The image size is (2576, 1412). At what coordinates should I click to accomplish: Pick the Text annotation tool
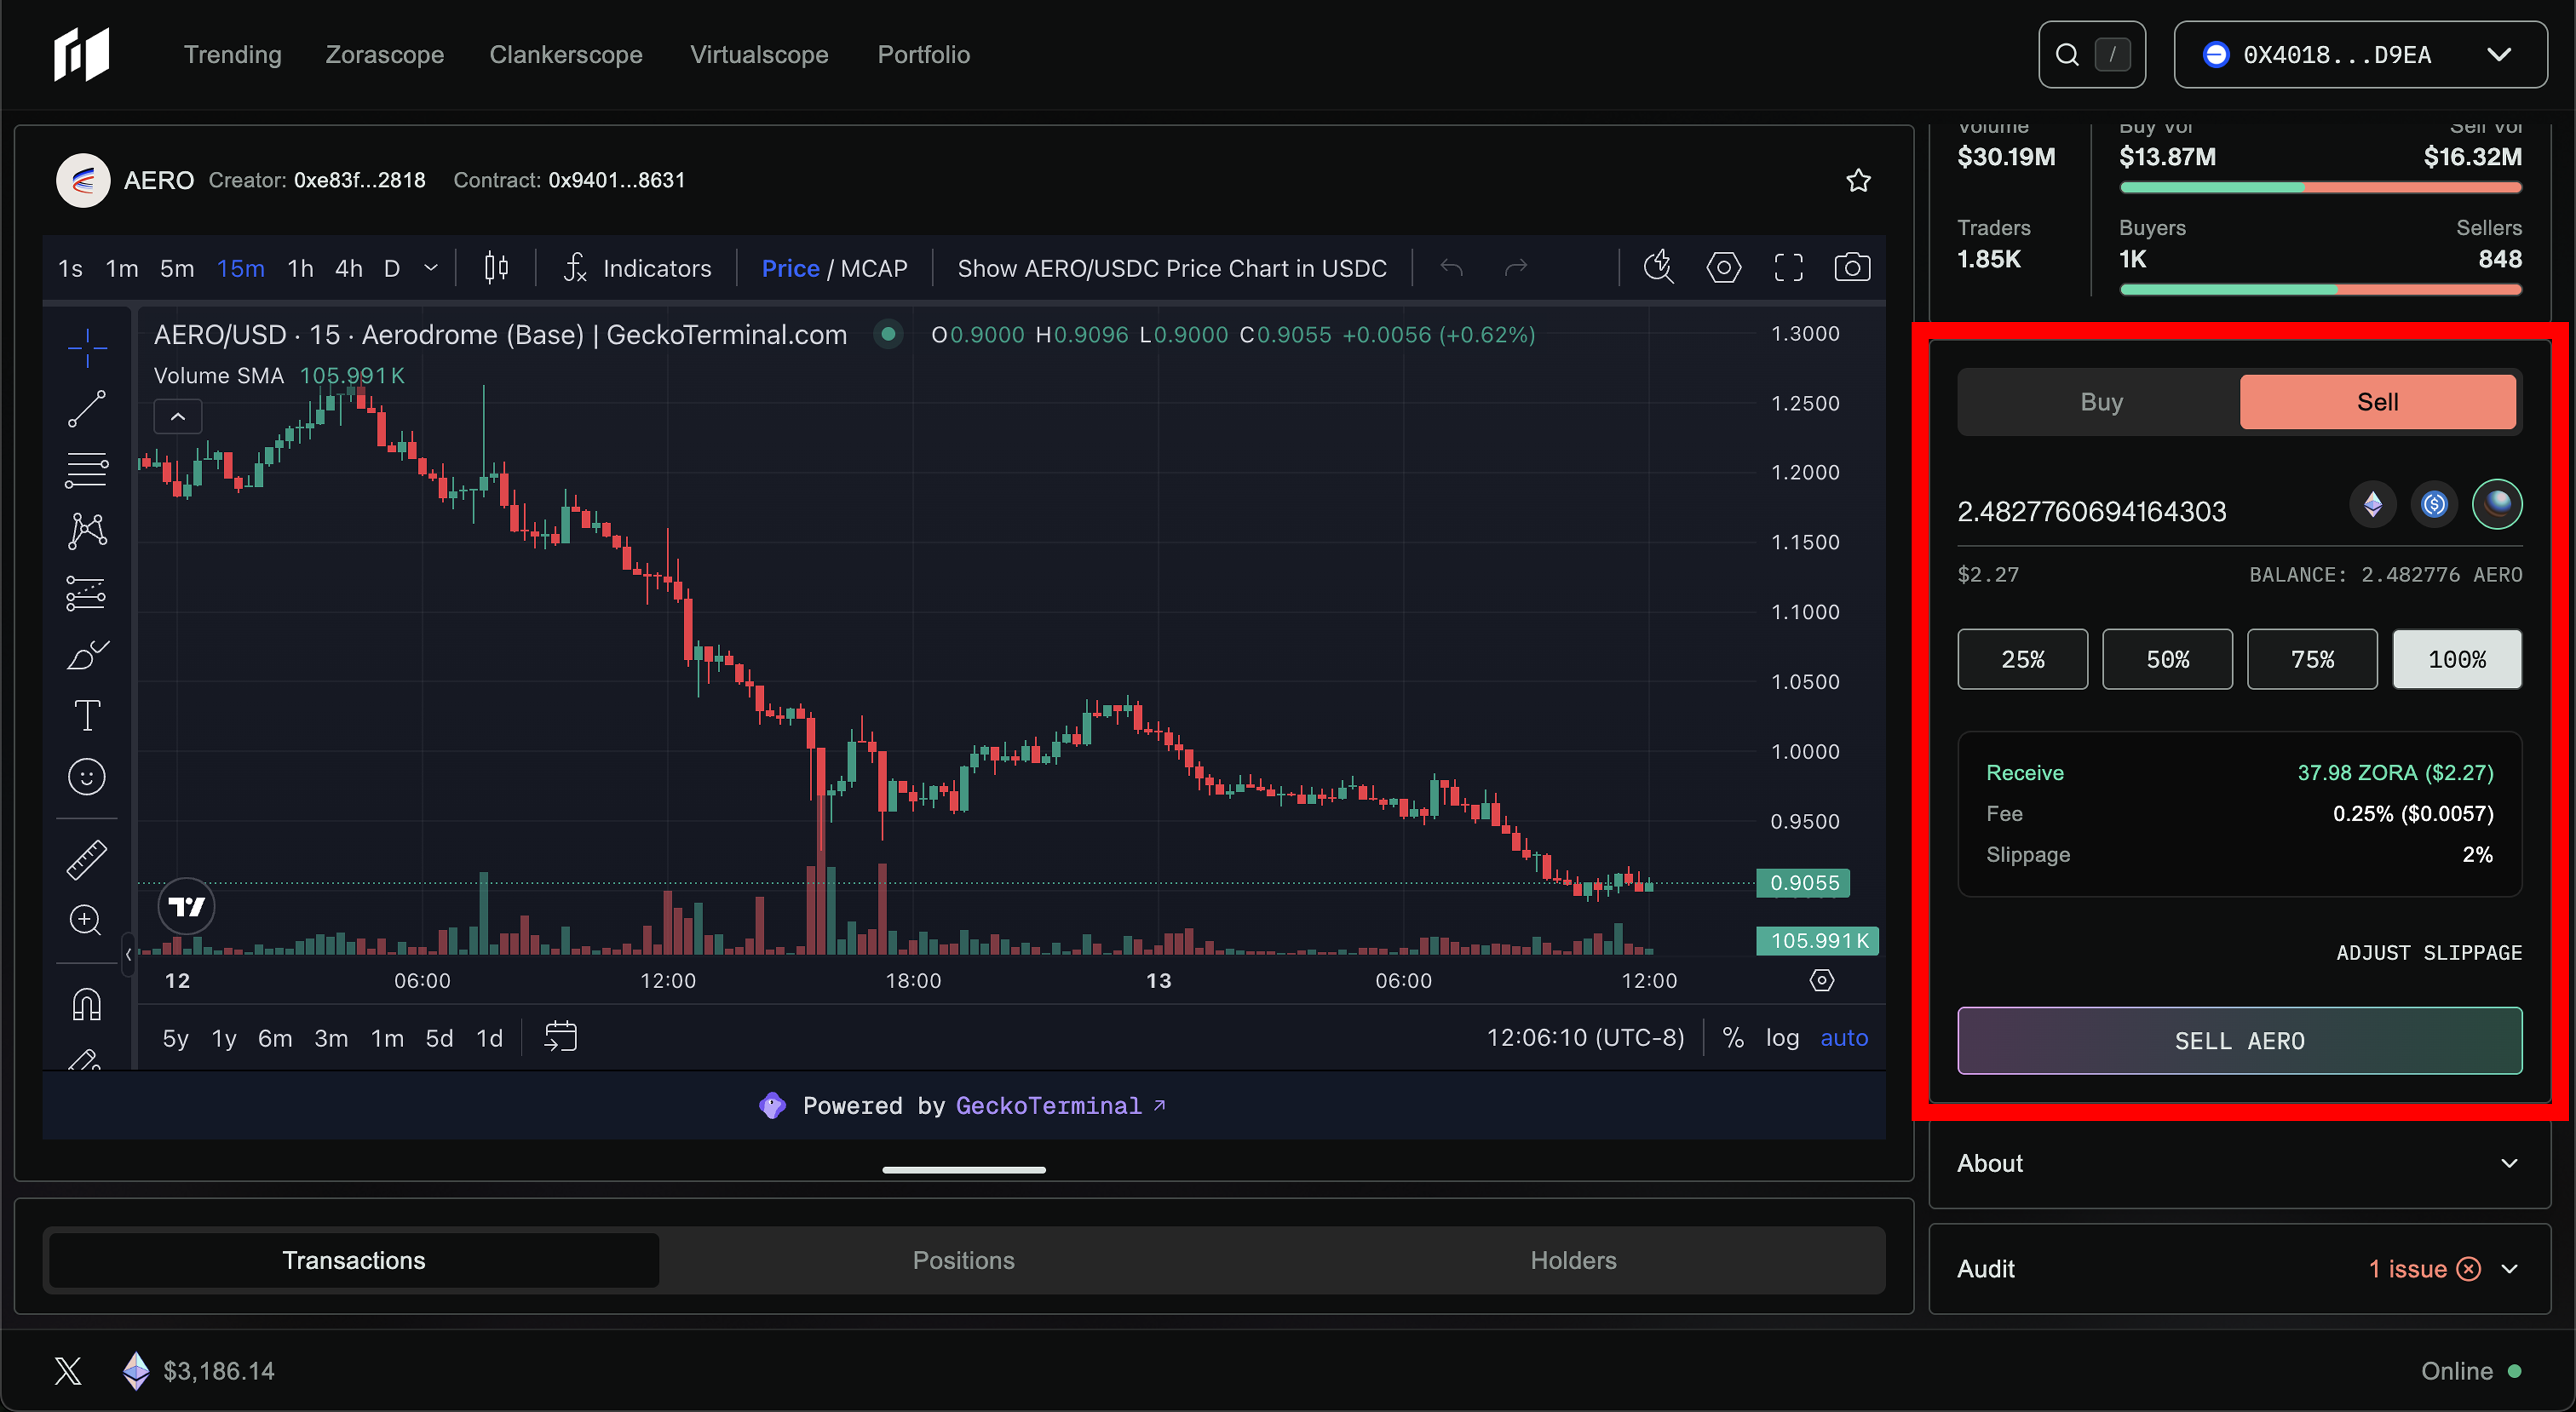[87, 716]
